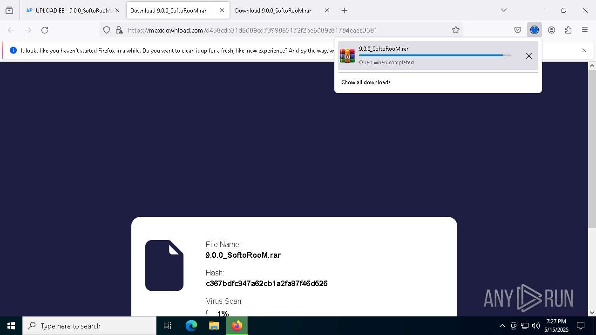This screenshot has height=335, width=596.
Task: Open the Firefox application hamburger menu
Action: click(x=585, y=30)
